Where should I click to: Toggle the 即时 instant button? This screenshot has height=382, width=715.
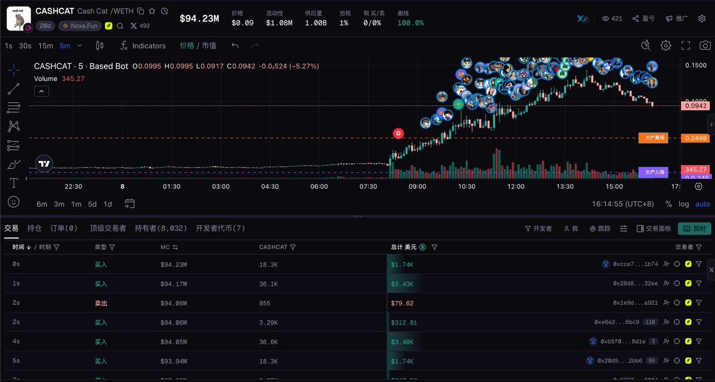pyautogui.click(x=695, y=228)
